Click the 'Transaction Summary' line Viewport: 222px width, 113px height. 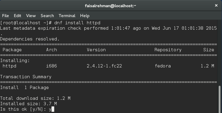coord(26,77)
